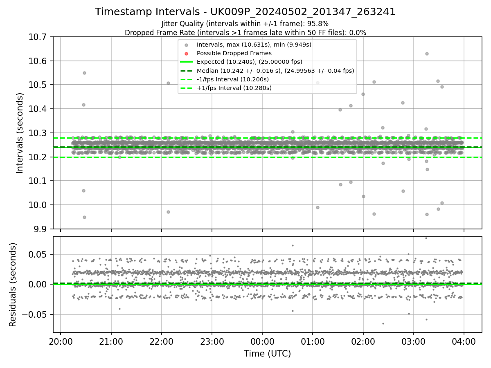Click the solid green Expected line sample in the legend
The height and width of the screenshot is (368, 491).
tap(186, 62)
